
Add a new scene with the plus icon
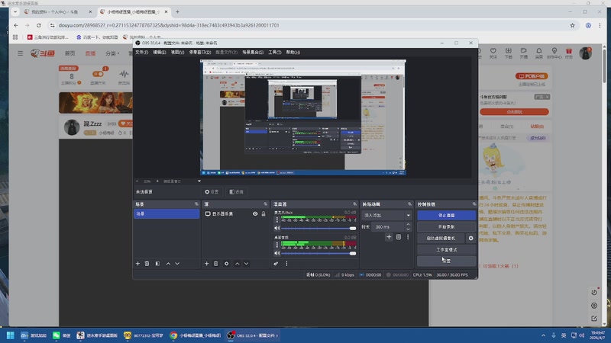point(137,264)
